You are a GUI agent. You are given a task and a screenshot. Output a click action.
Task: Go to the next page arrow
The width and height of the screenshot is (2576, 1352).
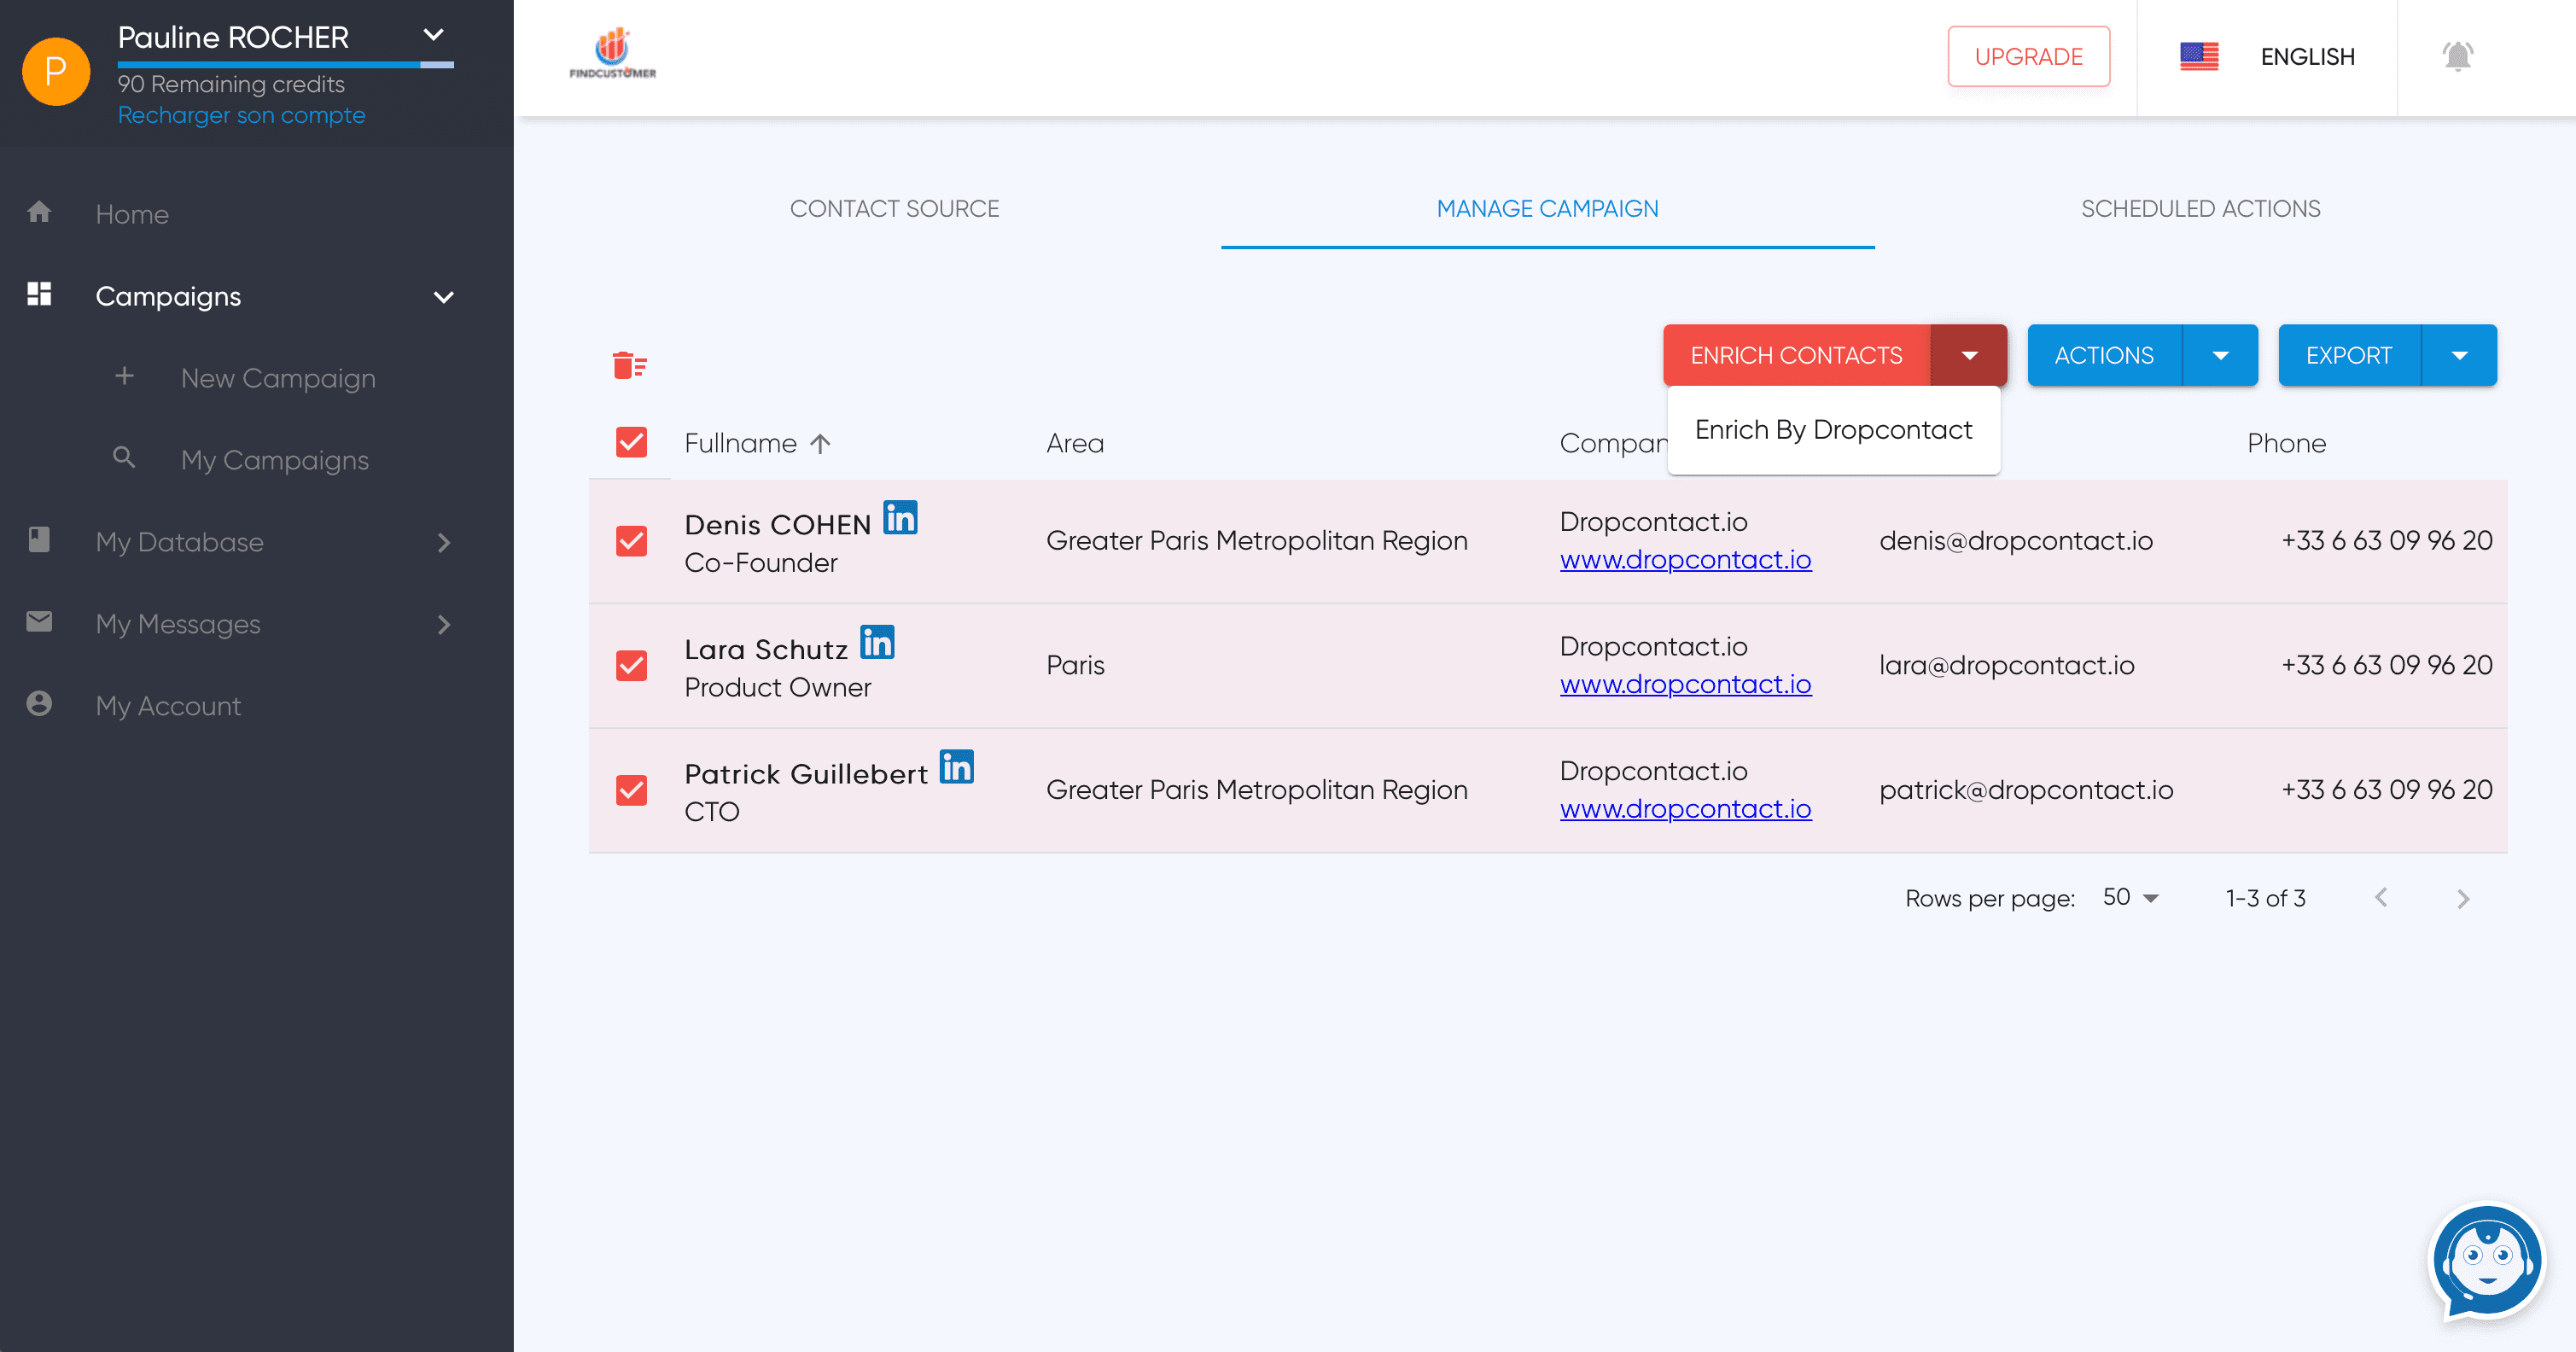click(x=2462, y=898)
